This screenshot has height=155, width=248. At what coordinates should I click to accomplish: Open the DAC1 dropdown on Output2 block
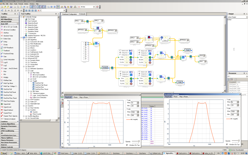pyautogui.click(x=205, y=61)
